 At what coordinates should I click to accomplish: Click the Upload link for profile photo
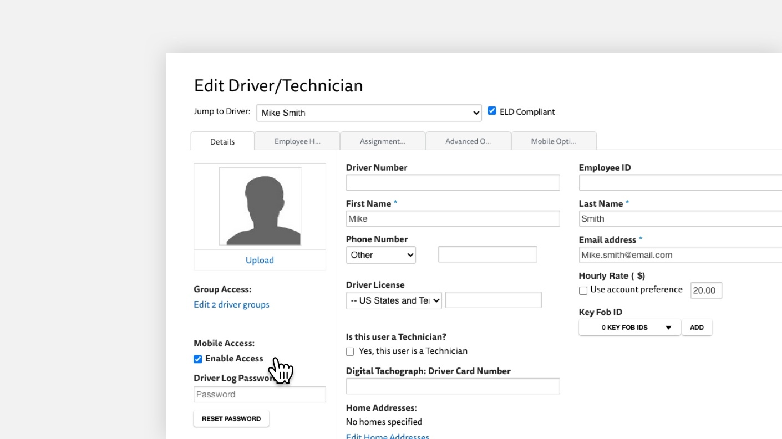[260, 260]
